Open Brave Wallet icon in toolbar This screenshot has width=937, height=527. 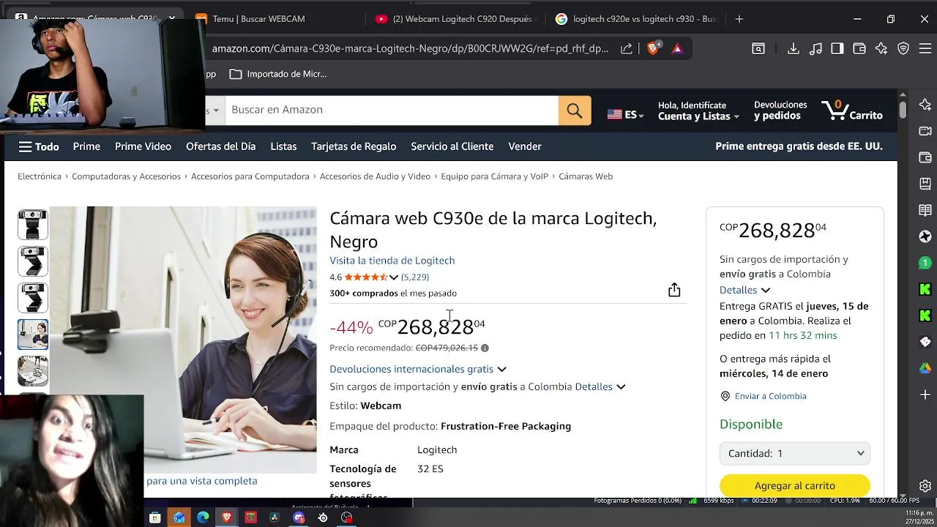tap(859, 48)
